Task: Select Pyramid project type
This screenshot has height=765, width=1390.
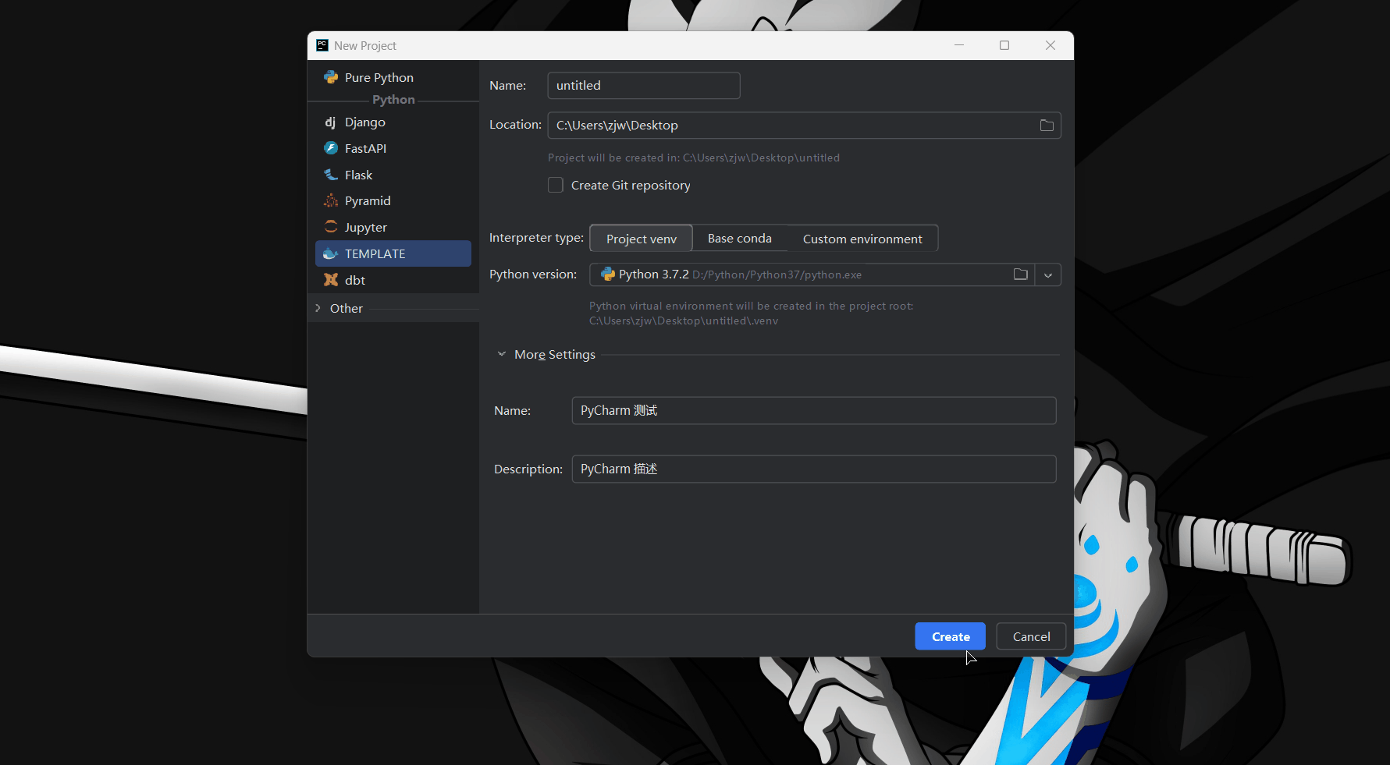Action: pos(393,200)
